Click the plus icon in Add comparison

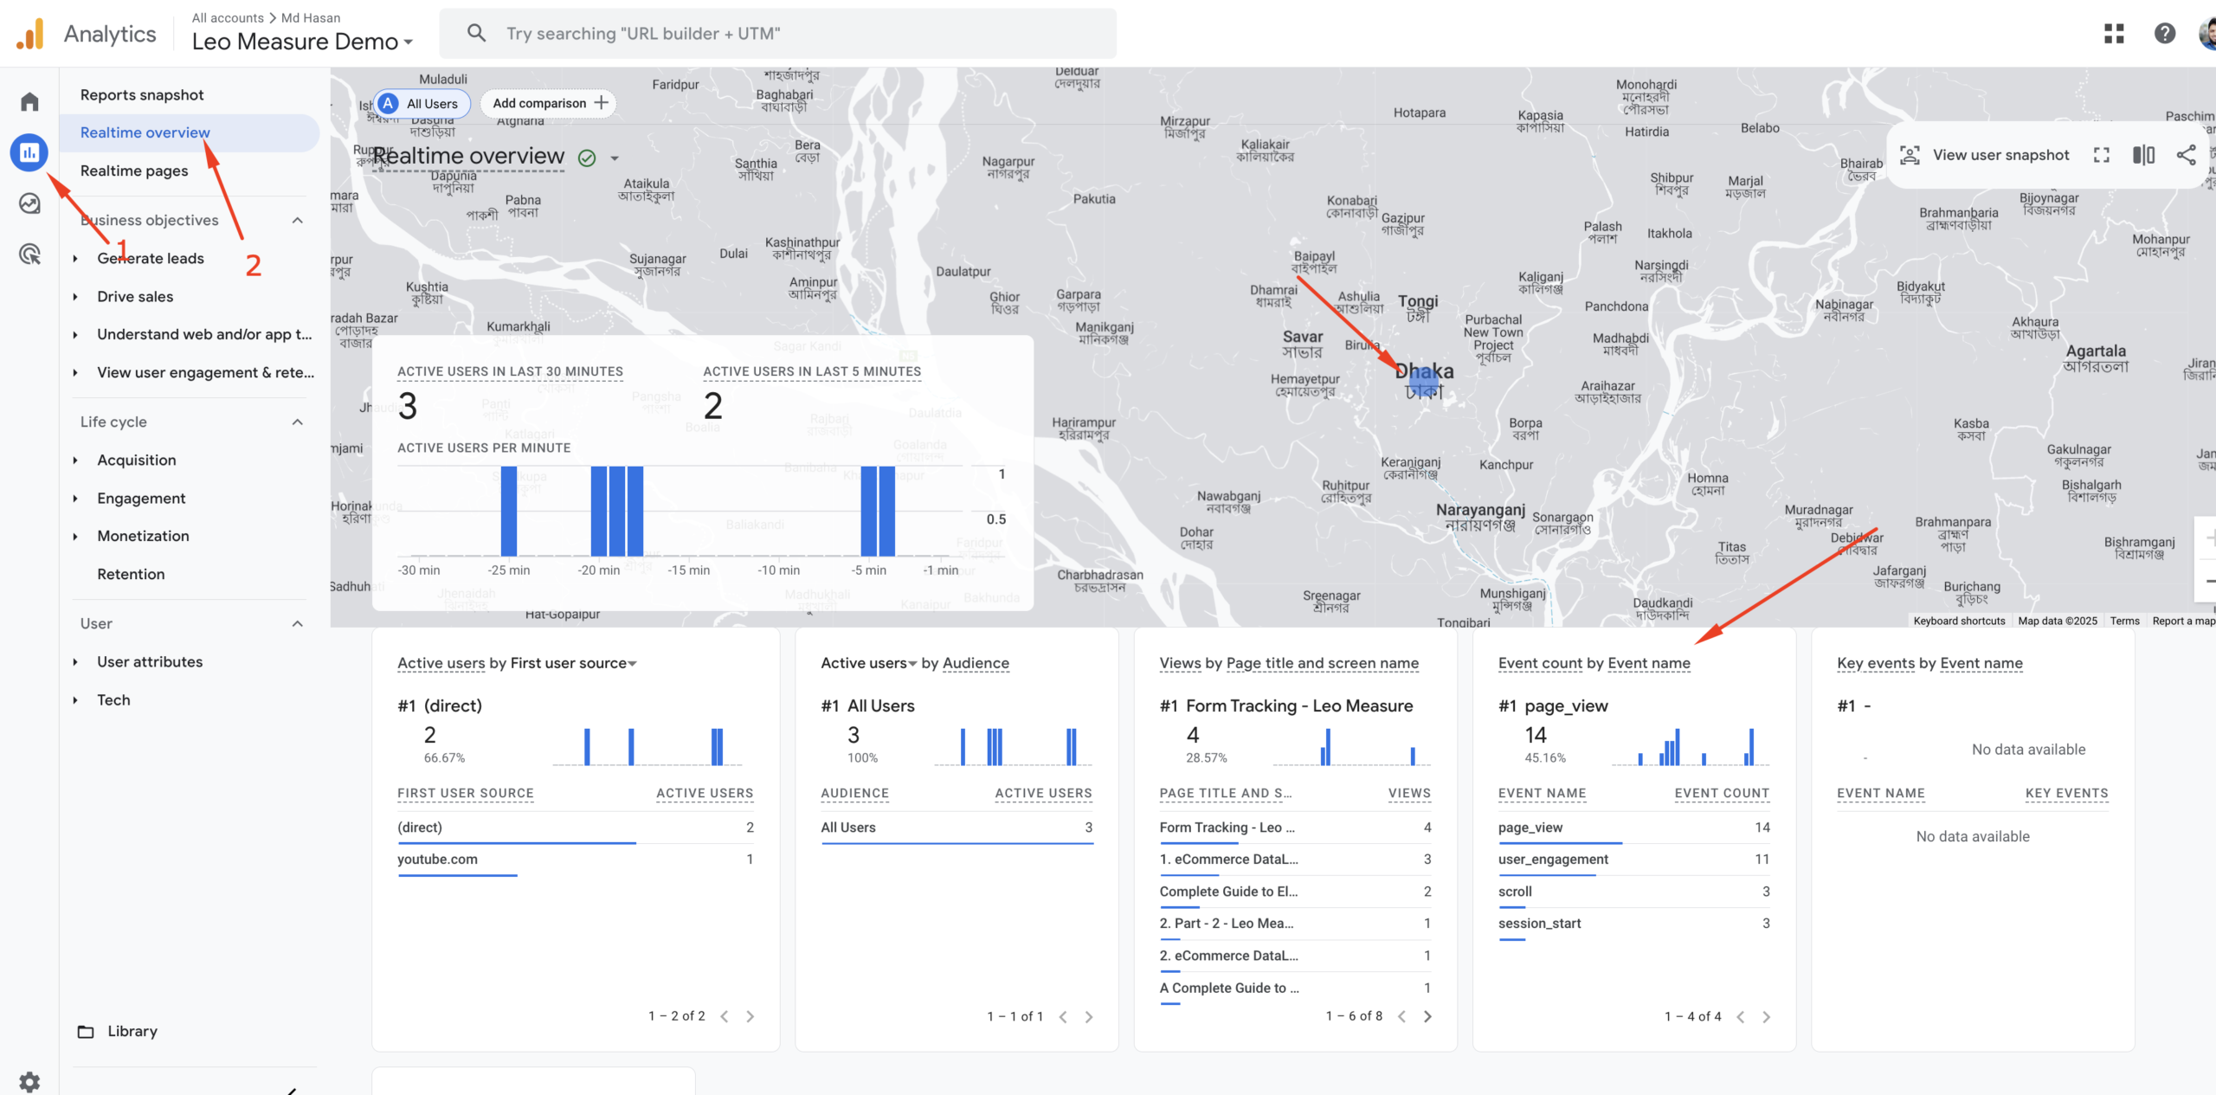[x=601, y=103]
